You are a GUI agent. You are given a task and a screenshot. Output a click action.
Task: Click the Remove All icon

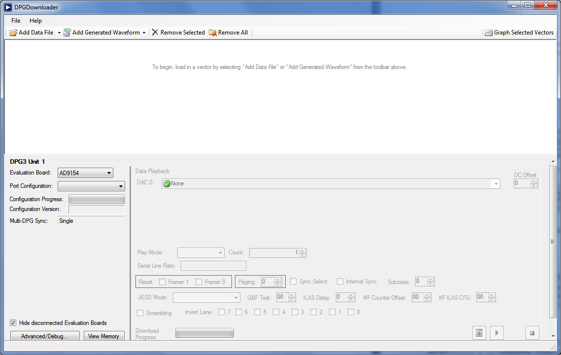tap(213, 33)
